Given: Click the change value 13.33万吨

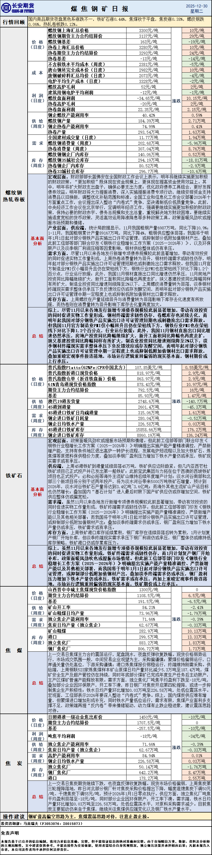Looking at the screenshot, I should (196, 637).
